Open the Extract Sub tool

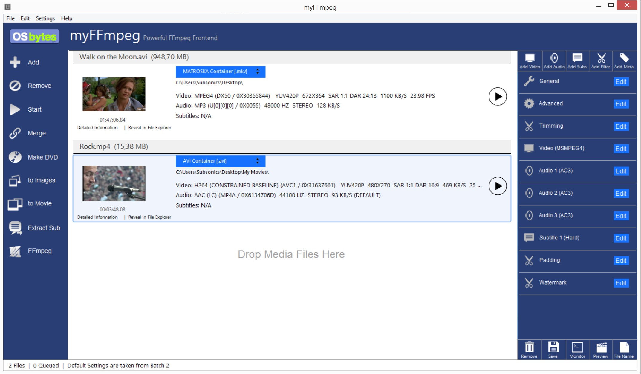click(15, 228)
